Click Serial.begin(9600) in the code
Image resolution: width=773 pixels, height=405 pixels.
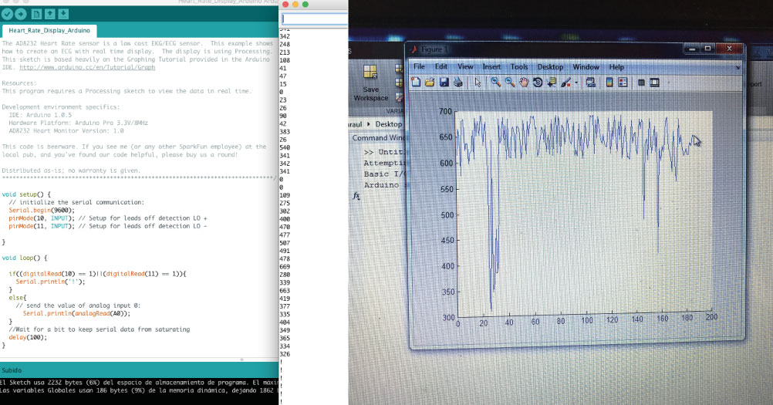click(42, 210)
